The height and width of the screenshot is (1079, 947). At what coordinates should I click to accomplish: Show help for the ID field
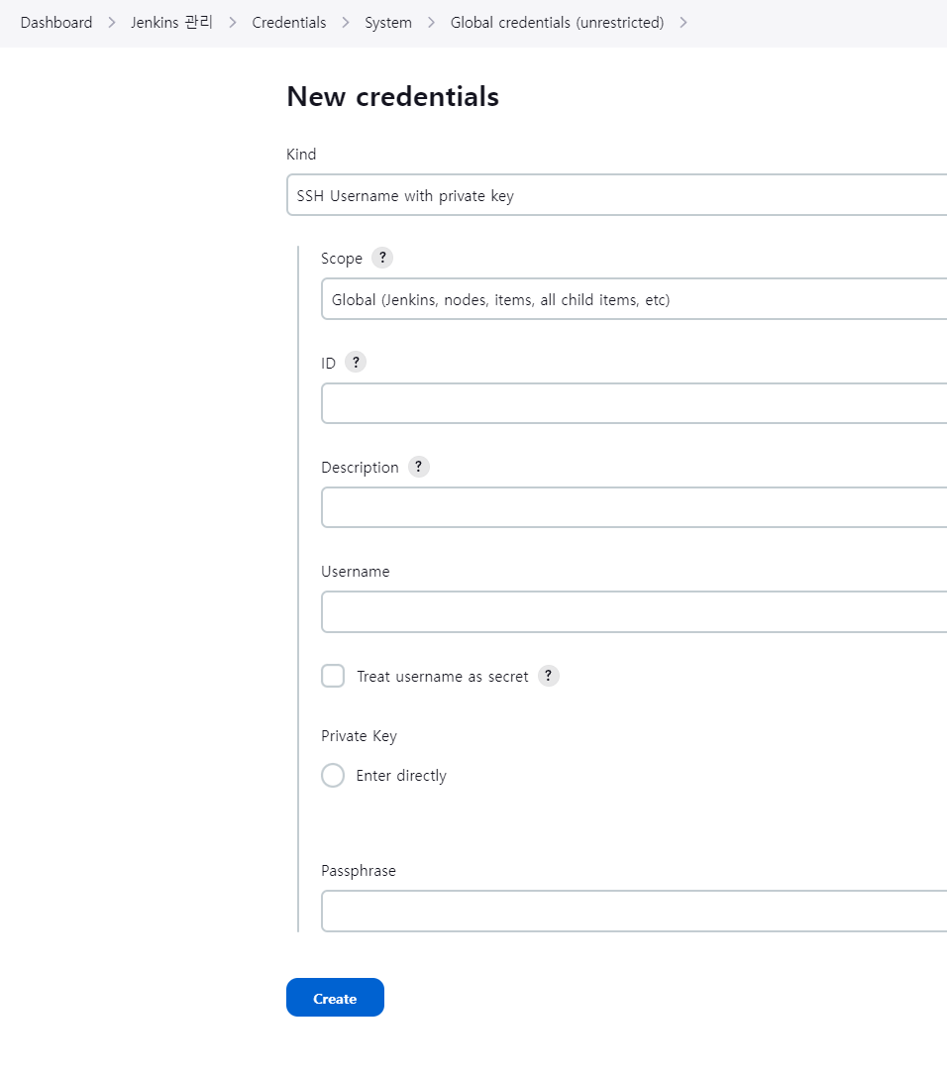click(355, 362)
